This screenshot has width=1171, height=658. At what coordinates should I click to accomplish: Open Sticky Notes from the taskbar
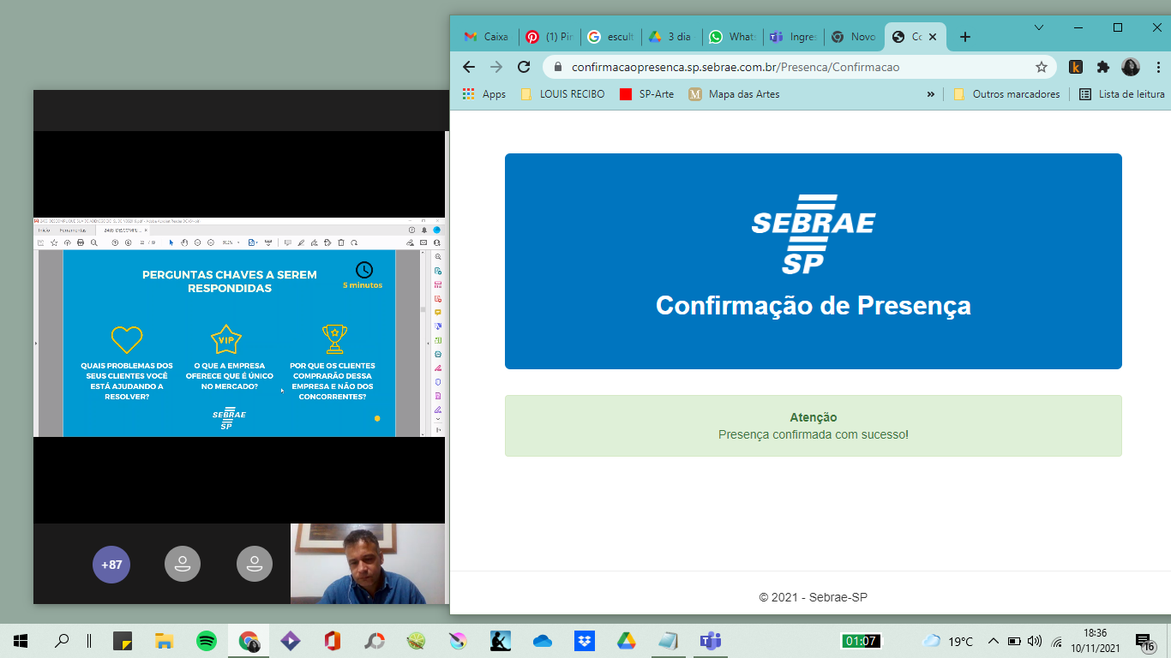tap(123, 640)
